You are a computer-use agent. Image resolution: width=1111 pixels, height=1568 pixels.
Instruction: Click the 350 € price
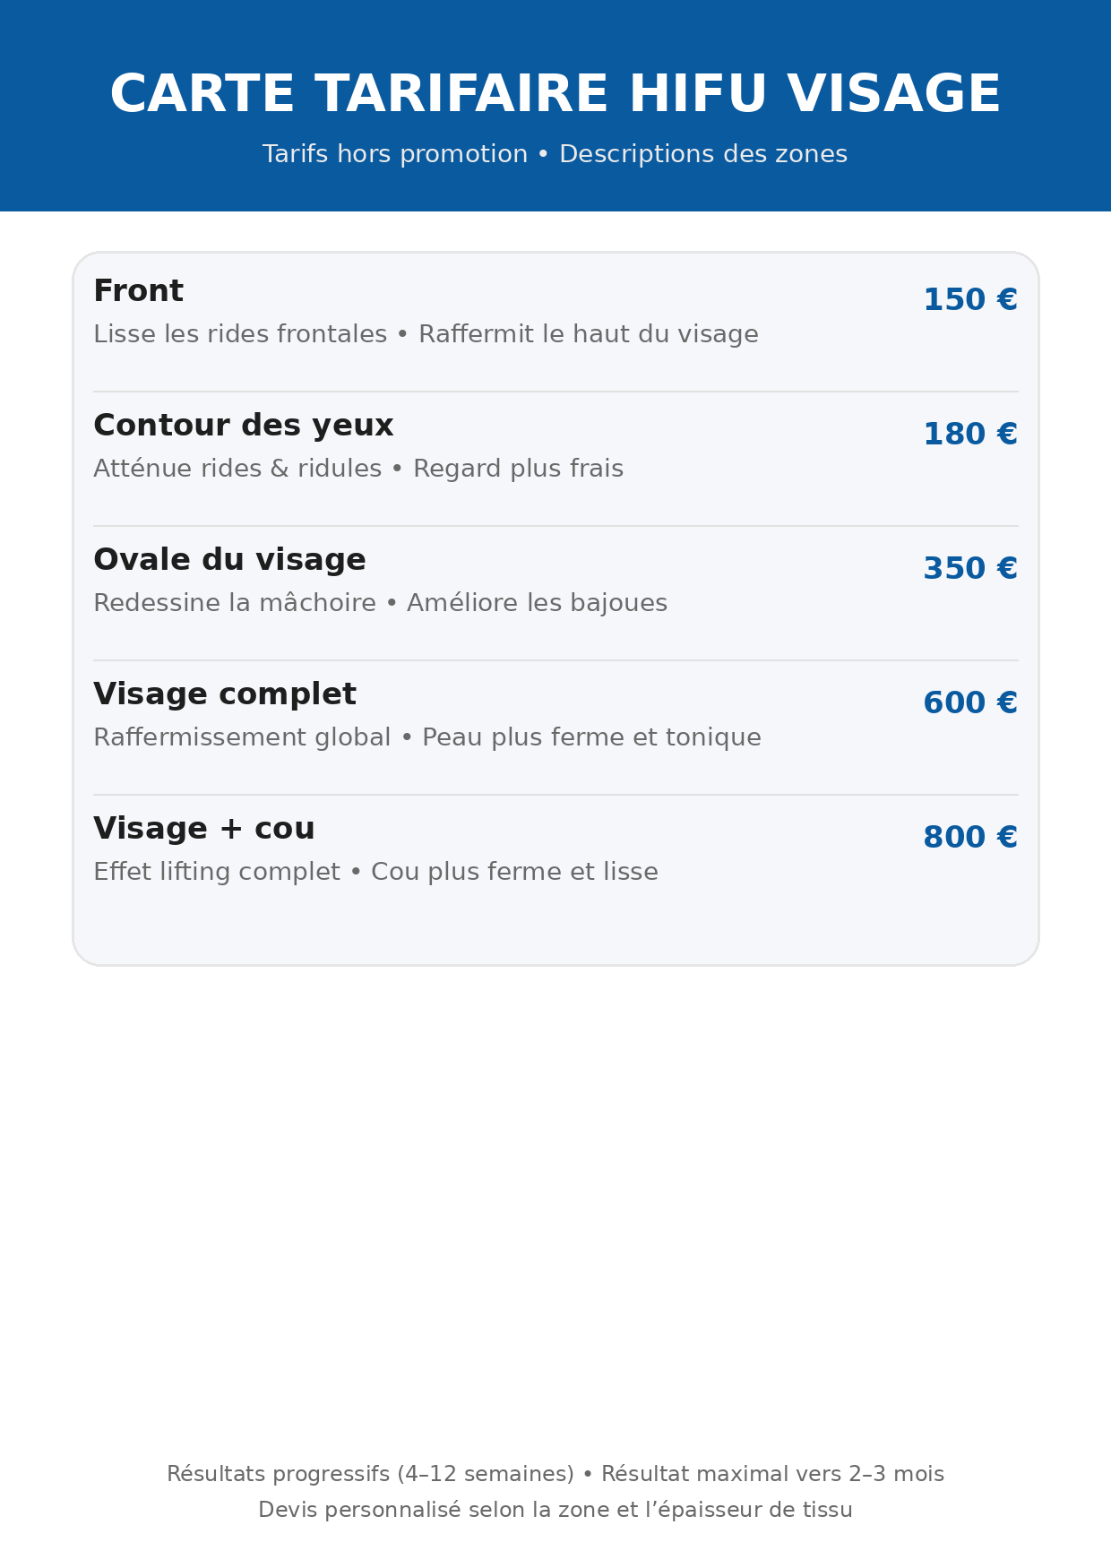[969, 568]
